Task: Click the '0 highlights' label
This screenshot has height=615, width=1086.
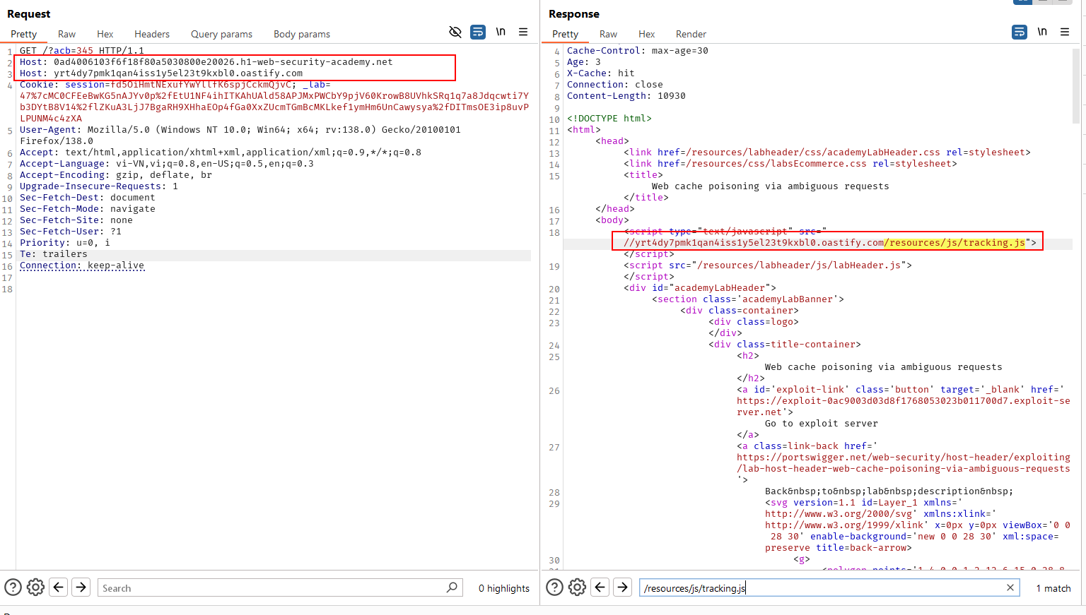Action: pyautogui.click(x=504, y=588)
